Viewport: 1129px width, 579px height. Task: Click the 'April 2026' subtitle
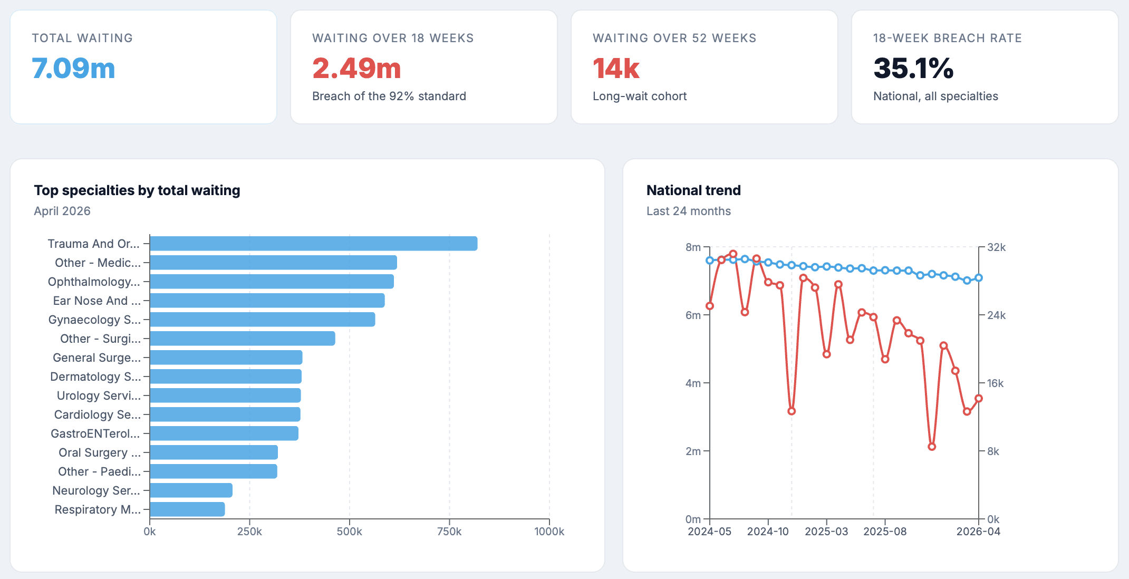click(62, 211)
